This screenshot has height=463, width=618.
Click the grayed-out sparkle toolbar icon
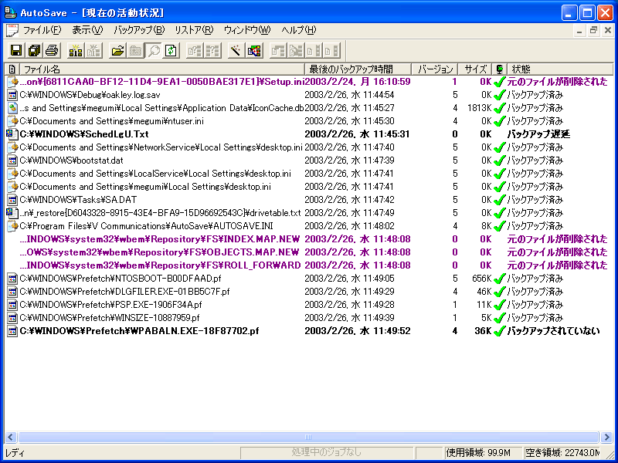point(93,50)
